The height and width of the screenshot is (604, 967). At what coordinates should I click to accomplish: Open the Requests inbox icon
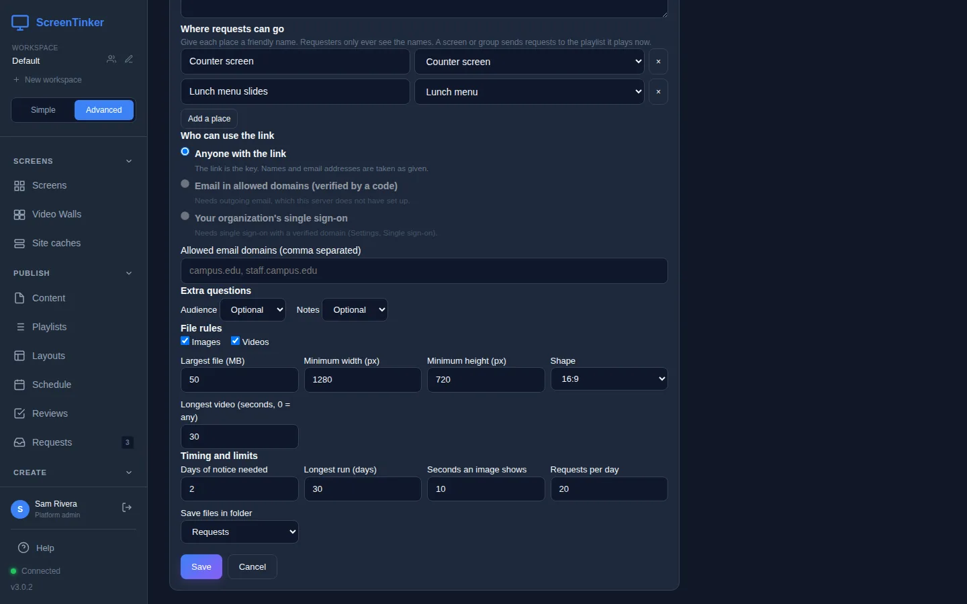[19, 443]
